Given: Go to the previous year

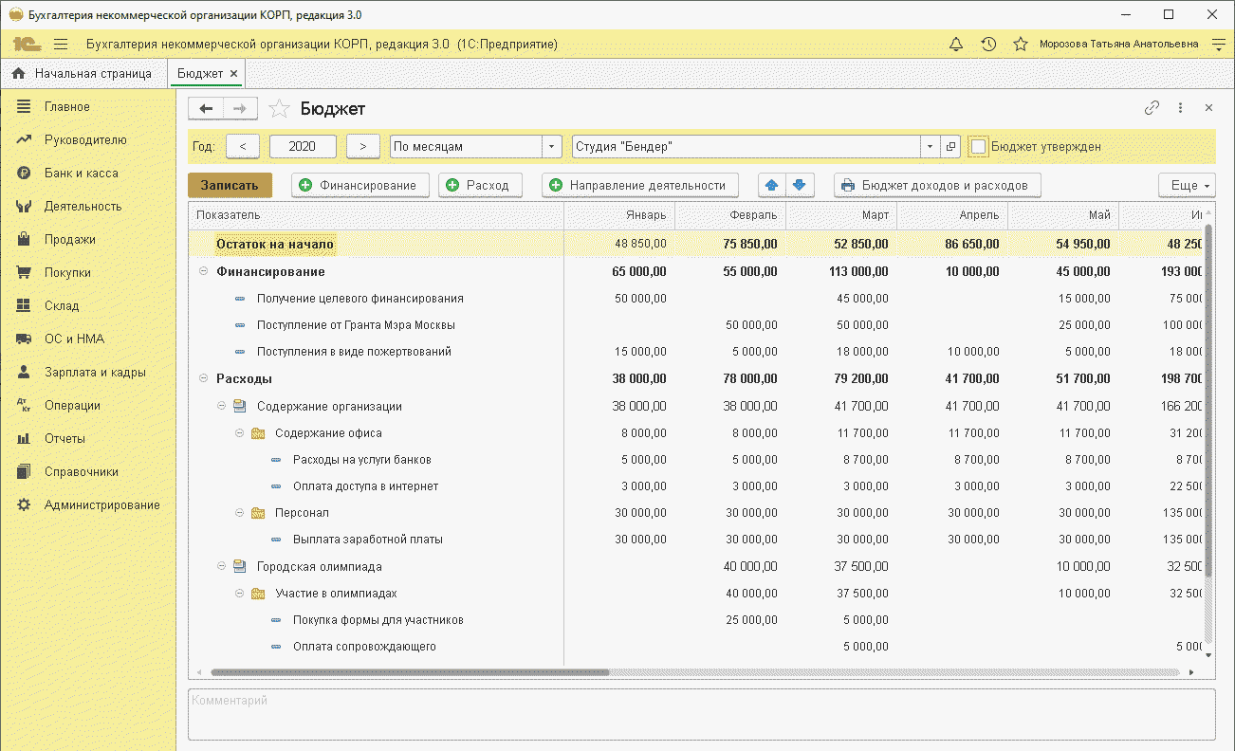Looking at the screenshot, I should pyautogui.click(x=243, y=147).
